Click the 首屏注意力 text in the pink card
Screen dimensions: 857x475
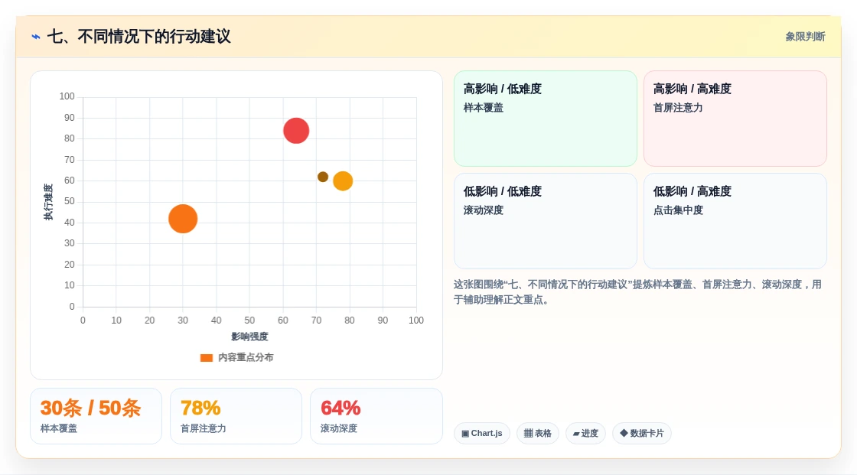[x=678, y=108]
